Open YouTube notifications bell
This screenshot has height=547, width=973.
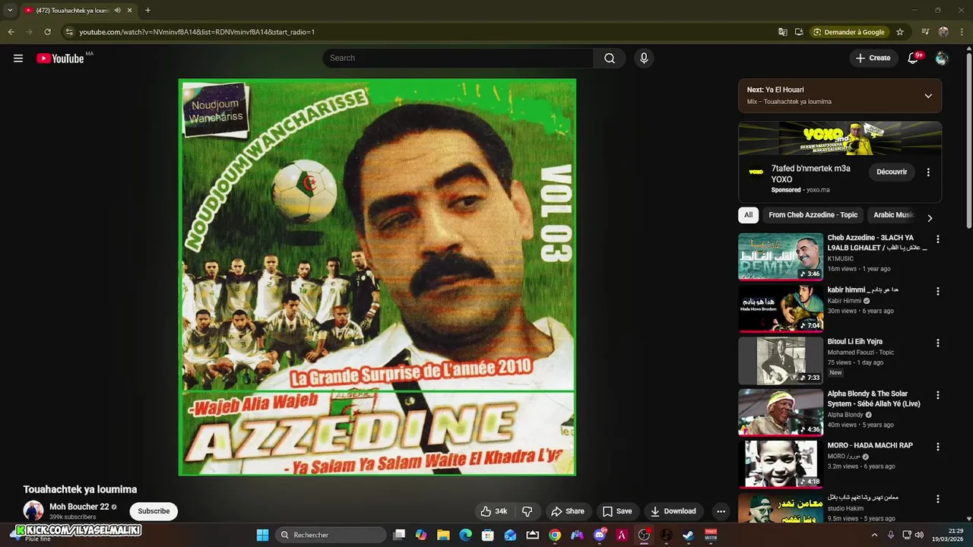point(913,58)
